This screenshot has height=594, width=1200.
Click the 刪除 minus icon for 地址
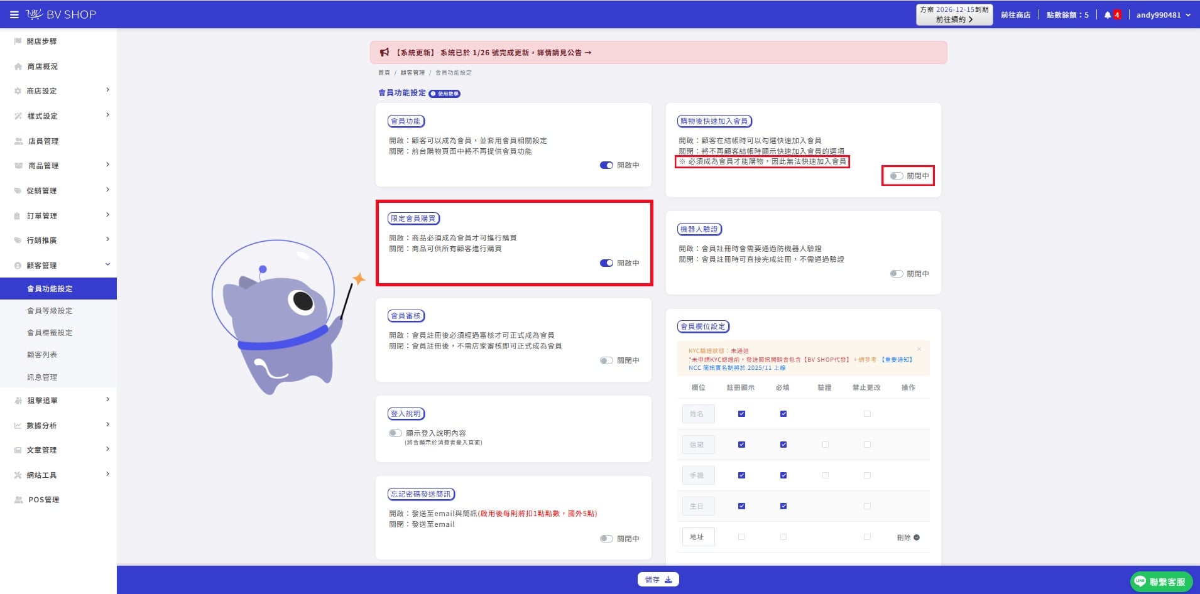tap(917, 537)
